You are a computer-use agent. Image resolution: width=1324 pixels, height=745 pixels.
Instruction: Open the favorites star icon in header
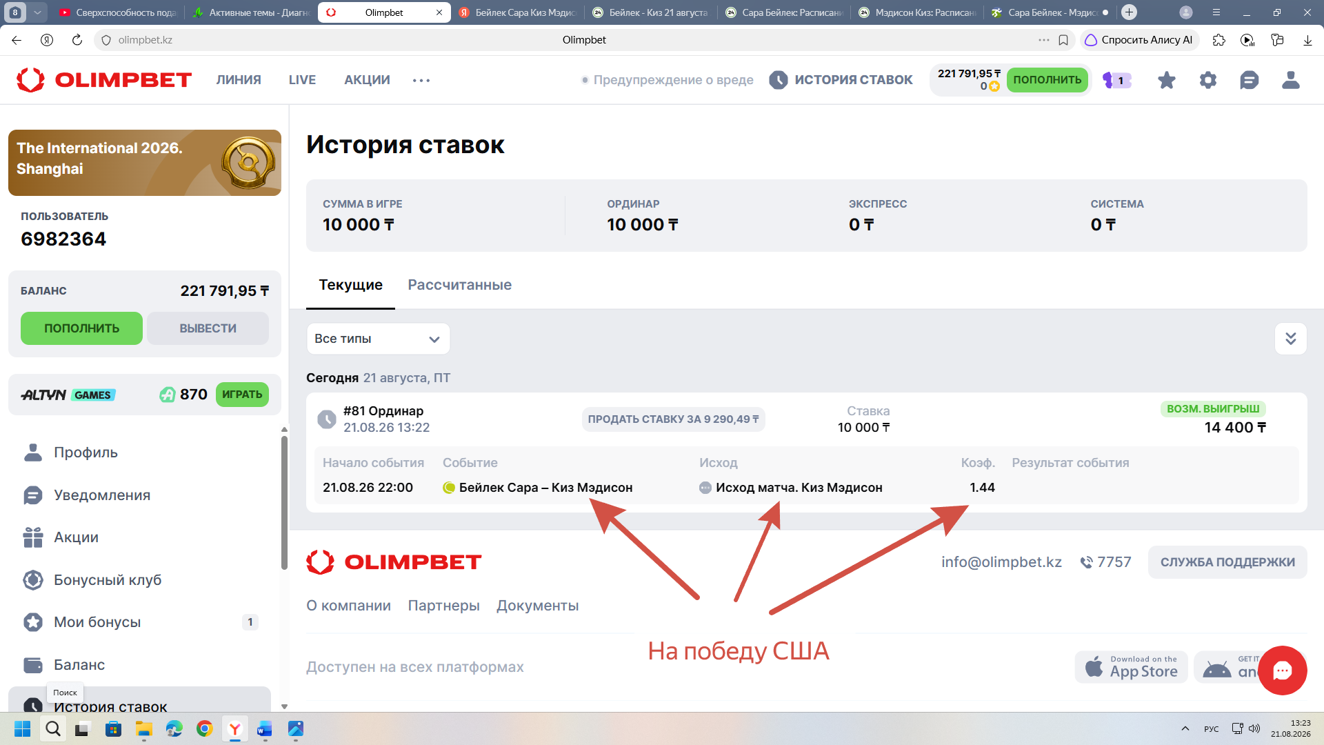coord(1166,80)
